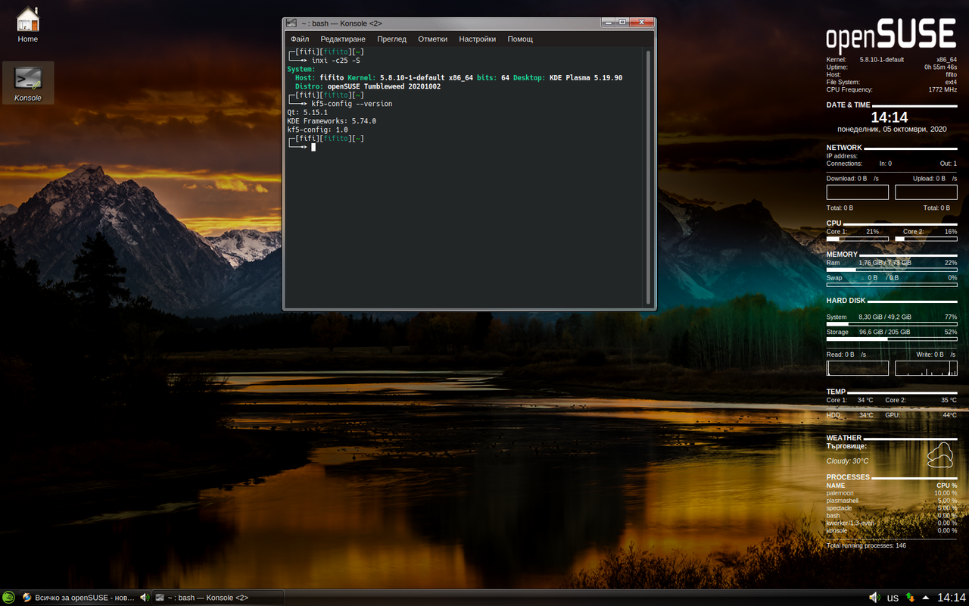Switch to 'Всичко за openSUSE' browser task
Image resolution: width=969 pixels, height=606 pixels.
click(x=85, y=598)
